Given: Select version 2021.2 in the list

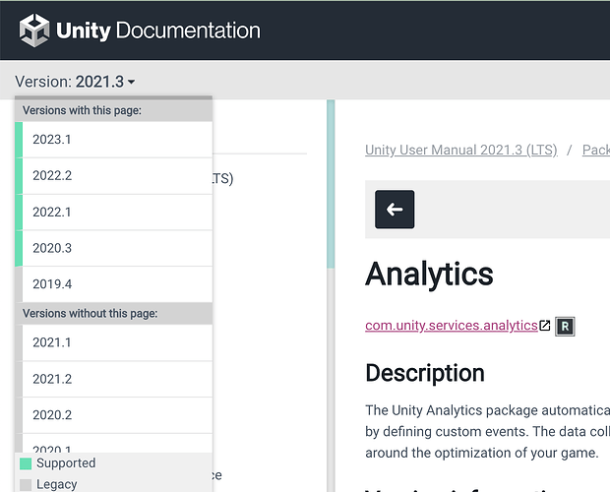Looking at the screenshot, I should click(x=113, y=379).
